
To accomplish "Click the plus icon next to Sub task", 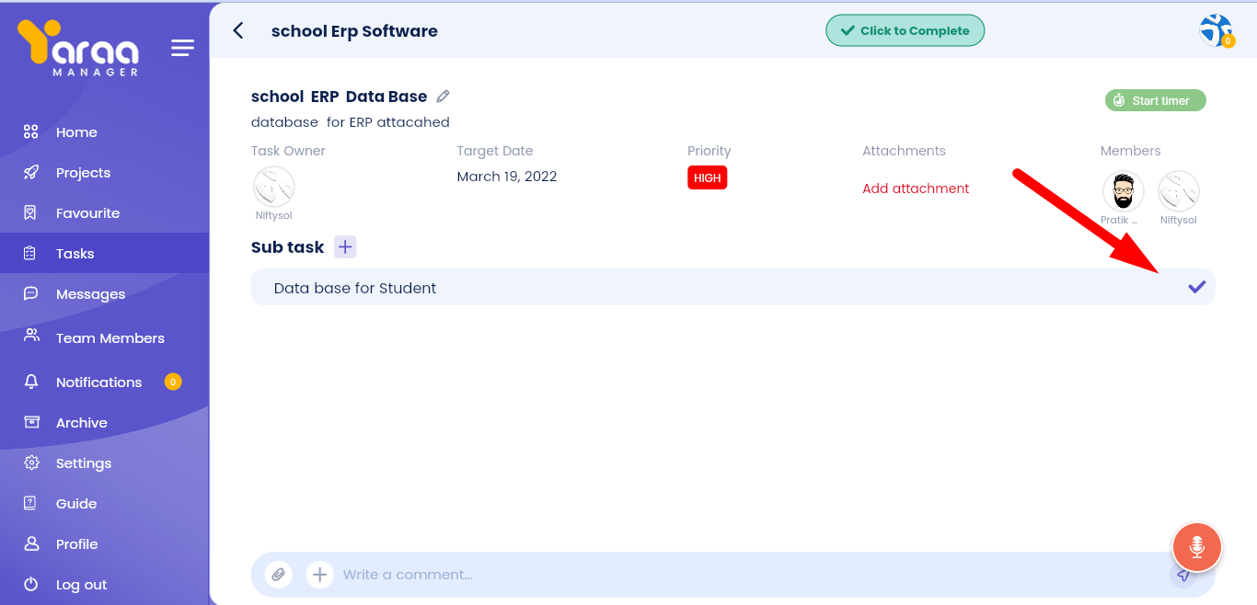I will (344, 246).
